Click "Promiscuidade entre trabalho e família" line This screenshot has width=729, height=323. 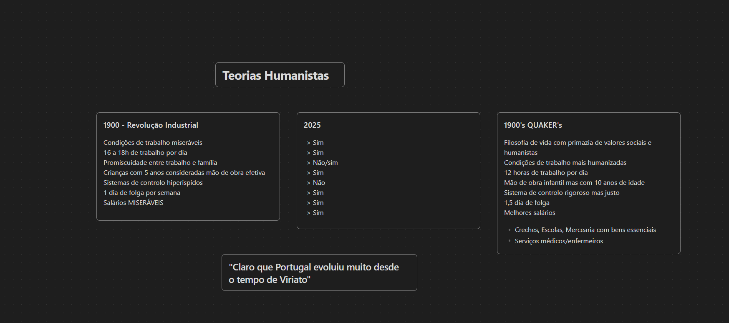(x=160, y=163)
